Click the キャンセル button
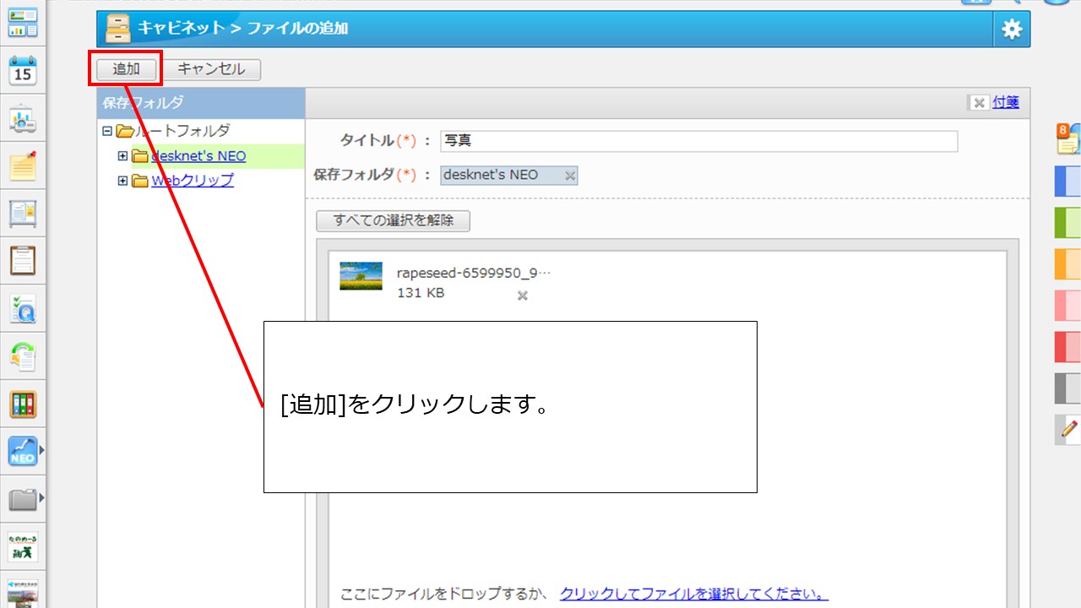The height and width of the screenshot is (608, 1081). pyautogui.click(x=211, y=69)
